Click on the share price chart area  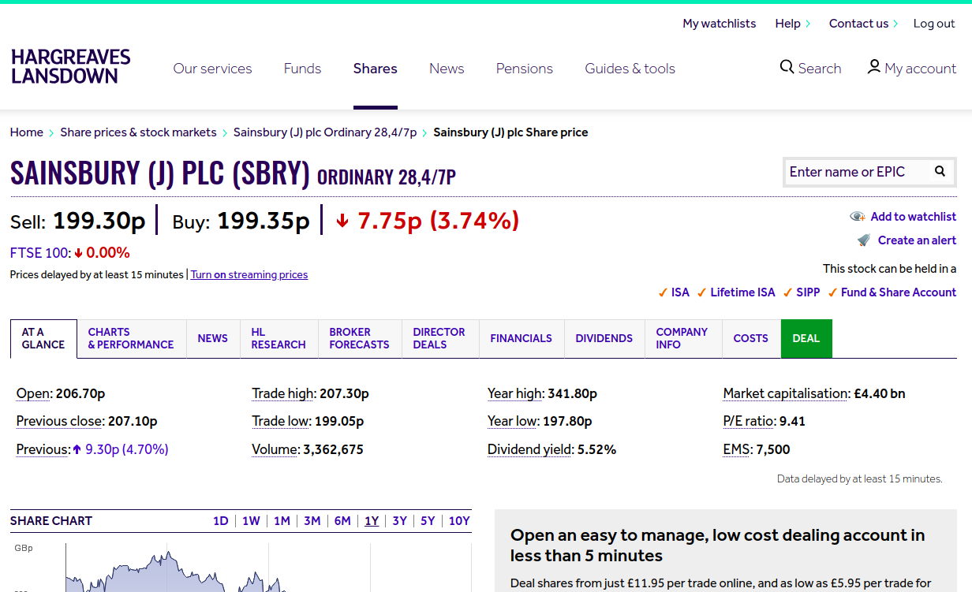point(237,572)
